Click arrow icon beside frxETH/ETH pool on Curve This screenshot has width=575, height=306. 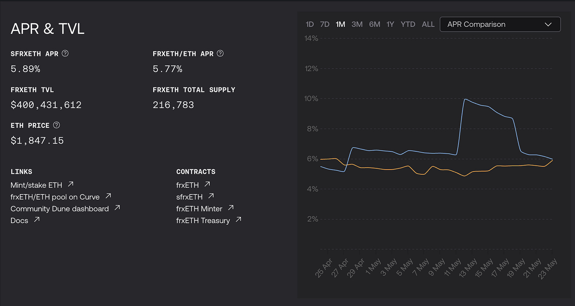108,196
